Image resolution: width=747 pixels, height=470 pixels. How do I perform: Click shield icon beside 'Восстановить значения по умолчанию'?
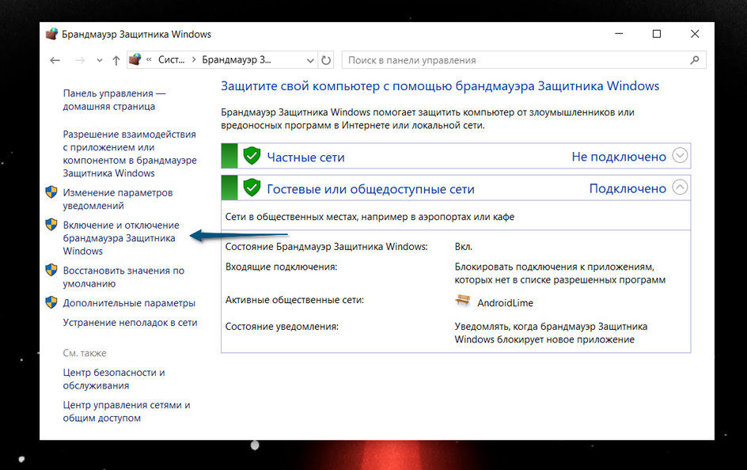51,270
